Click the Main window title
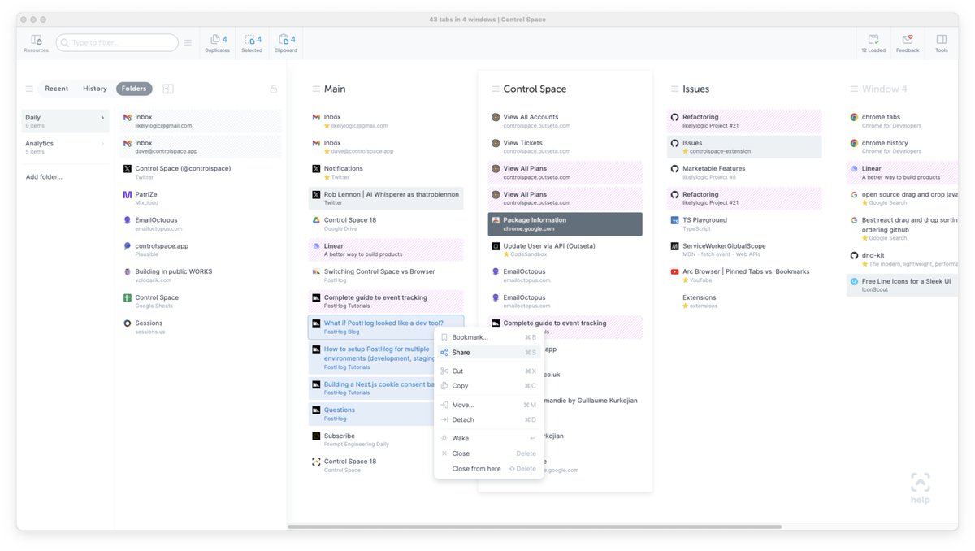 [x=335, y=89]
